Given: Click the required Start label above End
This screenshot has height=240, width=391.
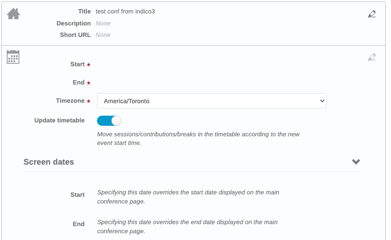Looking at the screenshot, I should click(77, 64).
